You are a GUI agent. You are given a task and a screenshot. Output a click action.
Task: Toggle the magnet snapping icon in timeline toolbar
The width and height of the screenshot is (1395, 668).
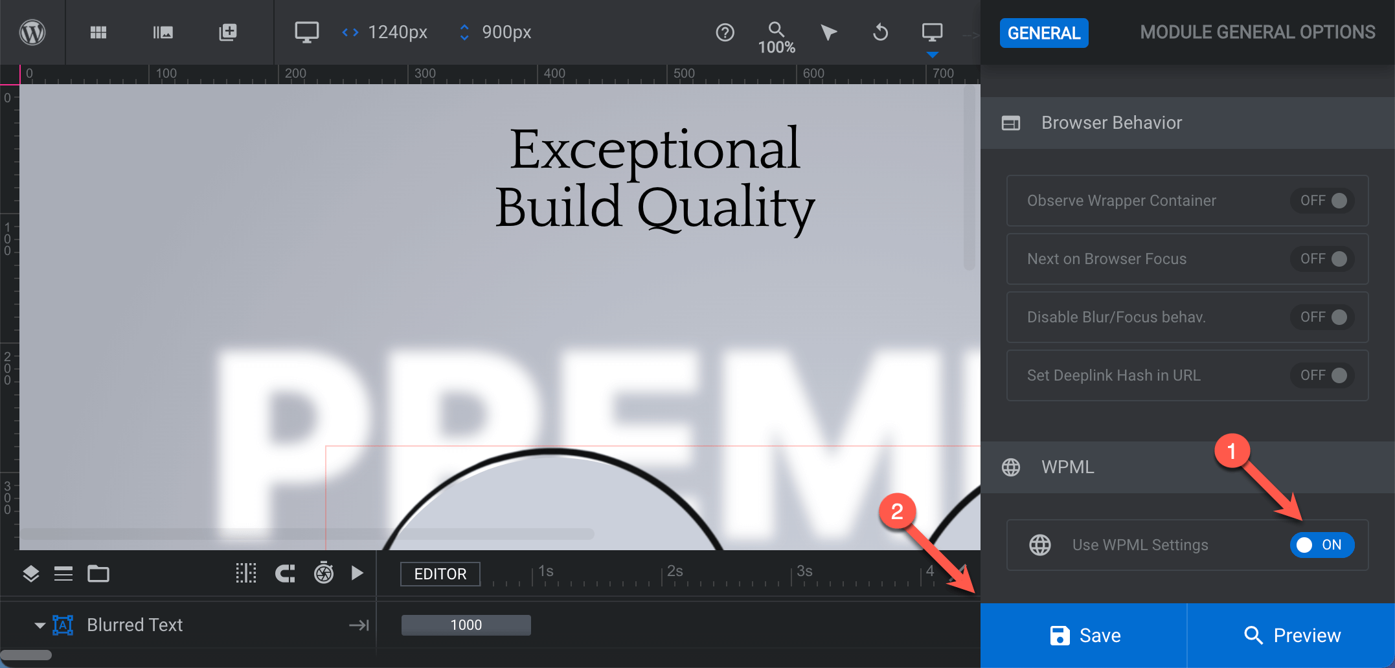285,573
